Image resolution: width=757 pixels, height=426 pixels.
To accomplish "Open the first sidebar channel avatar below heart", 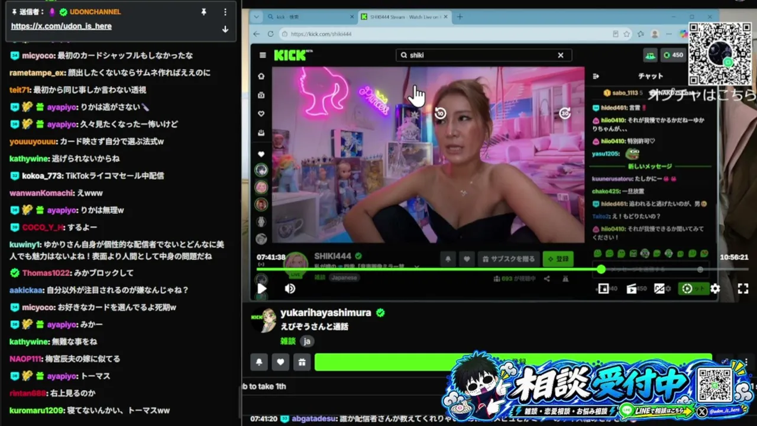I will coord(261,170).
